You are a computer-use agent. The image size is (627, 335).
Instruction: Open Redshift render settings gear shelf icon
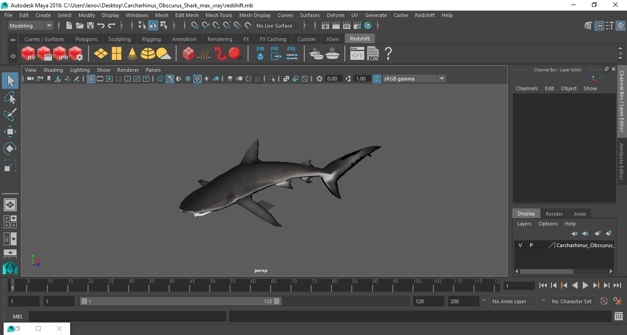click(76, 54)
